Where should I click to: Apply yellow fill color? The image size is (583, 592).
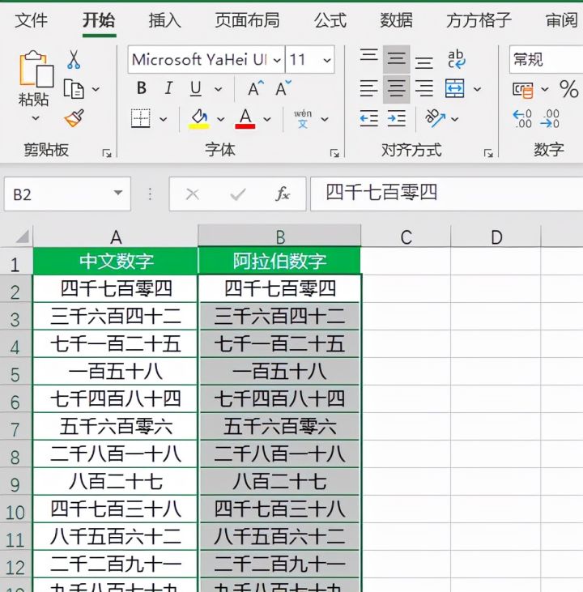pos(198,118)
